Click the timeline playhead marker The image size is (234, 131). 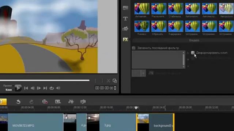pyautogui.click(x=136, y=108)
